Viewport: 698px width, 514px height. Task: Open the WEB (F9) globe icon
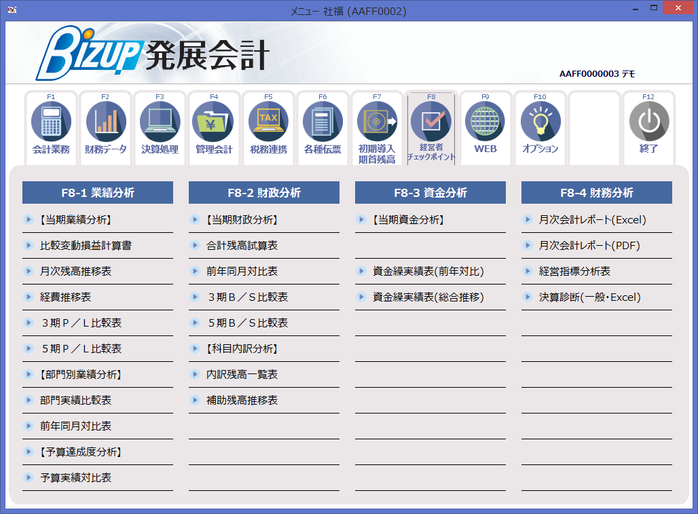click(x=485, y=128)
